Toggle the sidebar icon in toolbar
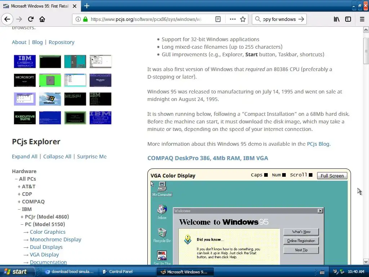This screenshot has height=277, width=369. click(x=348, y=19)
